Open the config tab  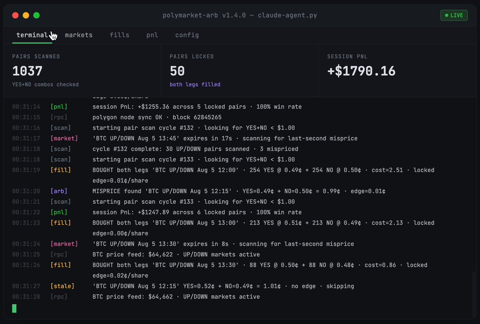pos(187,35)
